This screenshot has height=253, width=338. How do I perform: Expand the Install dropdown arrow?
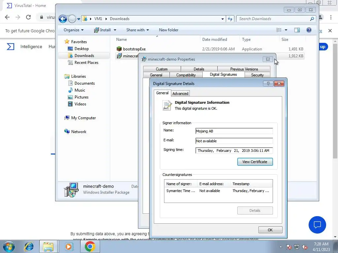[x=115, y=30]
